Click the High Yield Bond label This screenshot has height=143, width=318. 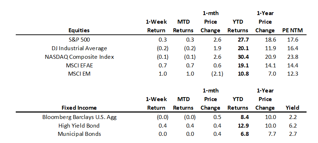79,126
